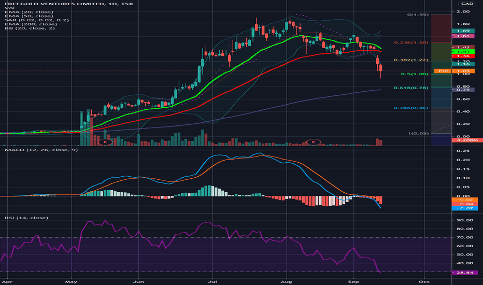
Task: Click the Fibonacci 0.786(0.46) level label
Action: [411, 108]
